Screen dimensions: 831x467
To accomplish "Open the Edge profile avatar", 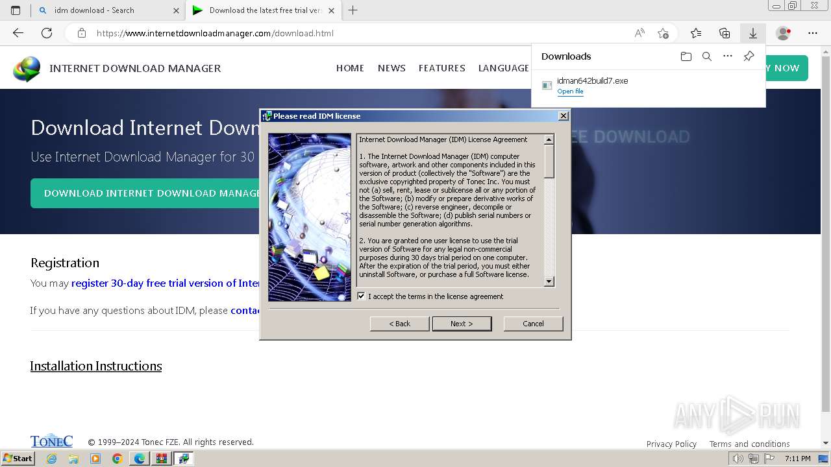I will (783, 33).
